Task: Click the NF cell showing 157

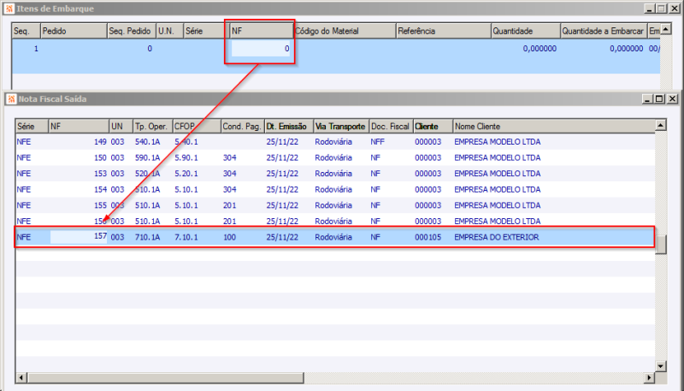Action: coord(79,236)
